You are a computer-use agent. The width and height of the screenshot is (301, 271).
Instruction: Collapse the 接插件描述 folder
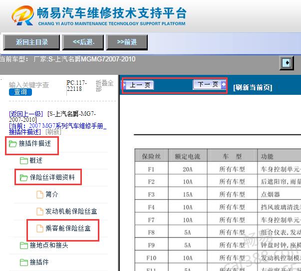pos(35,143)
